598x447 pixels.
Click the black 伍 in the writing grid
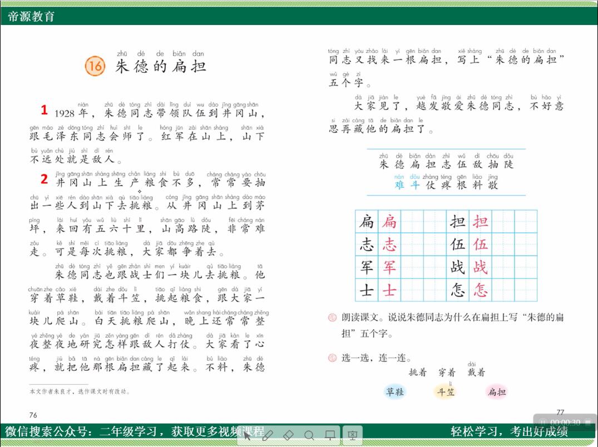458,244
